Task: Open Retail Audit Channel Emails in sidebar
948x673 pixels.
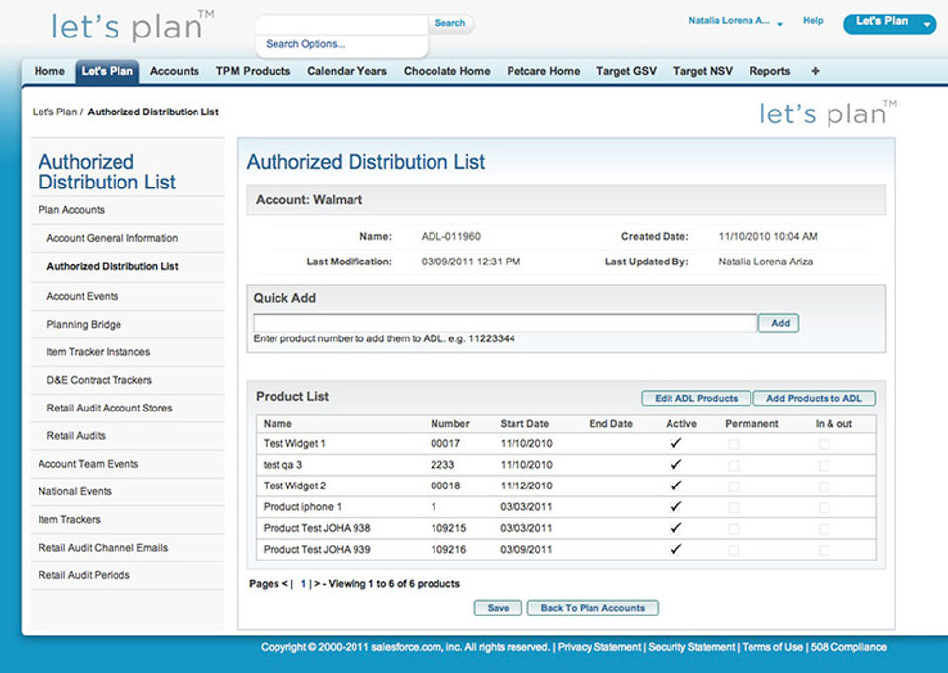Action: point(104,548)
